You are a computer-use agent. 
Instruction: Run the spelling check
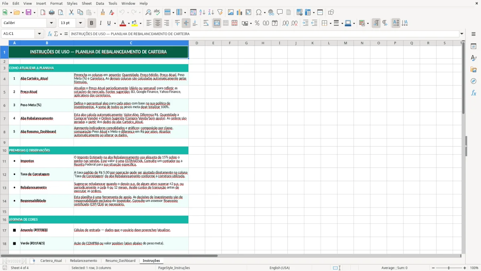(157, 12)
